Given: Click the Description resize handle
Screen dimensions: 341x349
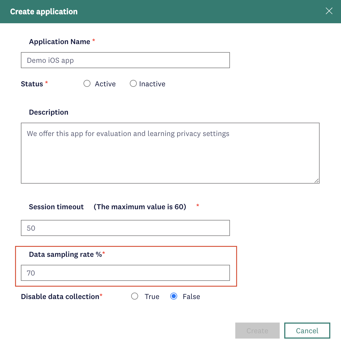Looking at the screenshot, I should [x=317, y=181].
